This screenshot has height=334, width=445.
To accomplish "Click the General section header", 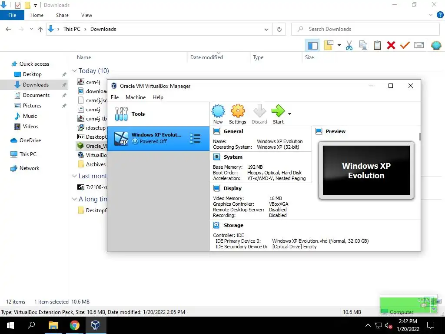I will click(x=233, y=131).
